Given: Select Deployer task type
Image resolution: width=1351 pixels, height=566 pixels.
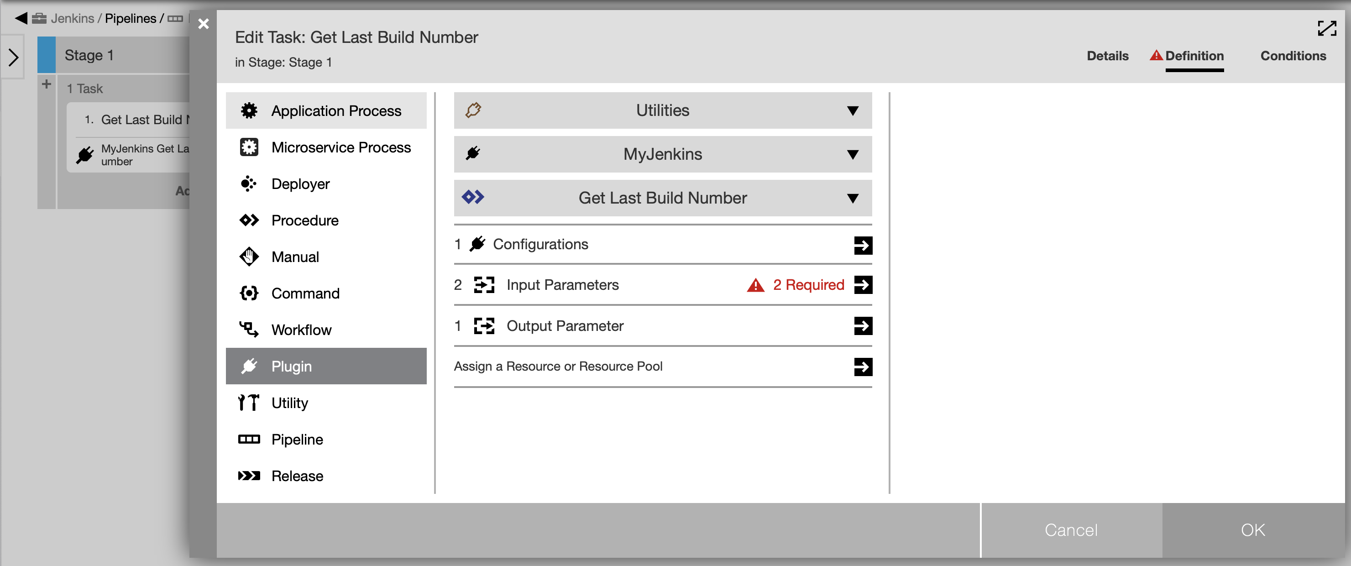Looking at the screenshot, I should [326, 184].
